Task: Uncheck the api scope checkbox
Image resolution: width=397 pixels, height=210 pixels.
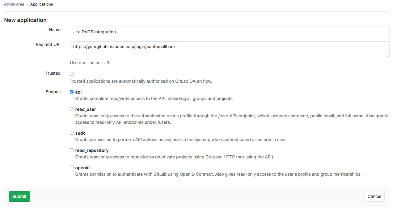Action: (x=71, y=92)
